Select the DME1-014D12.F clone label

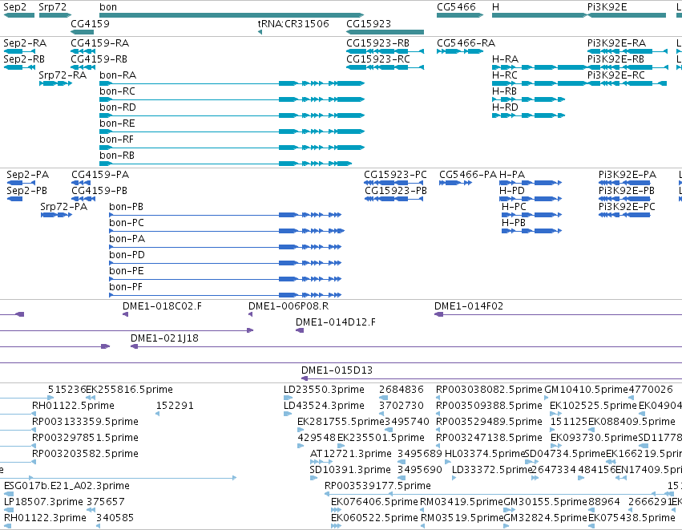(x=336, y=322)
